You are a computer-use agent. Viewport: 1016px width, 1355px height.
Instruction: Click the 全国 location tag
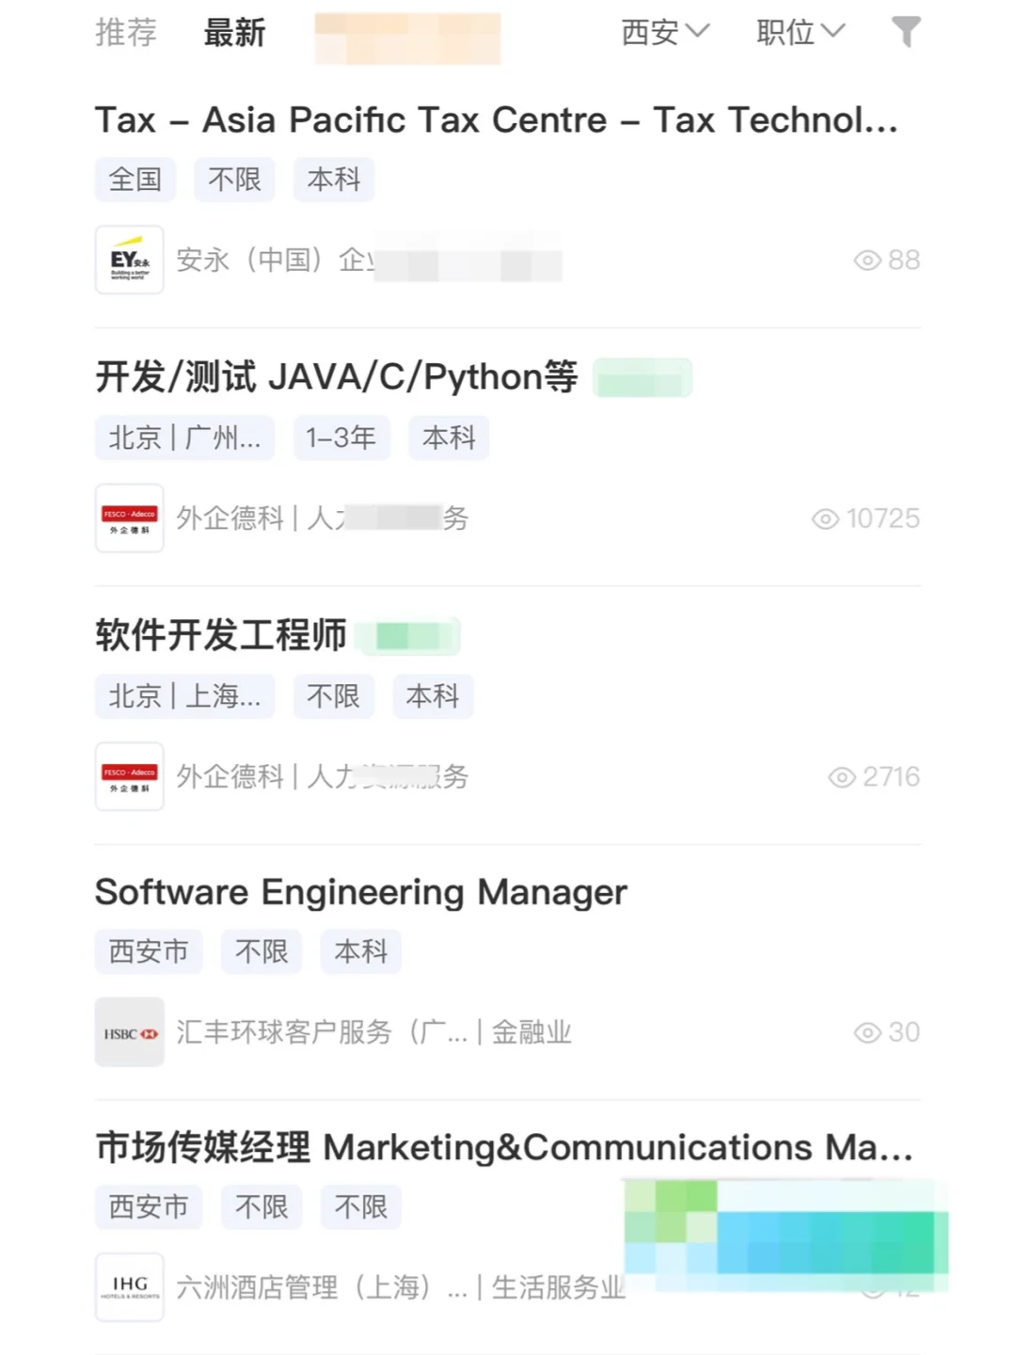(x=135, y=180)
